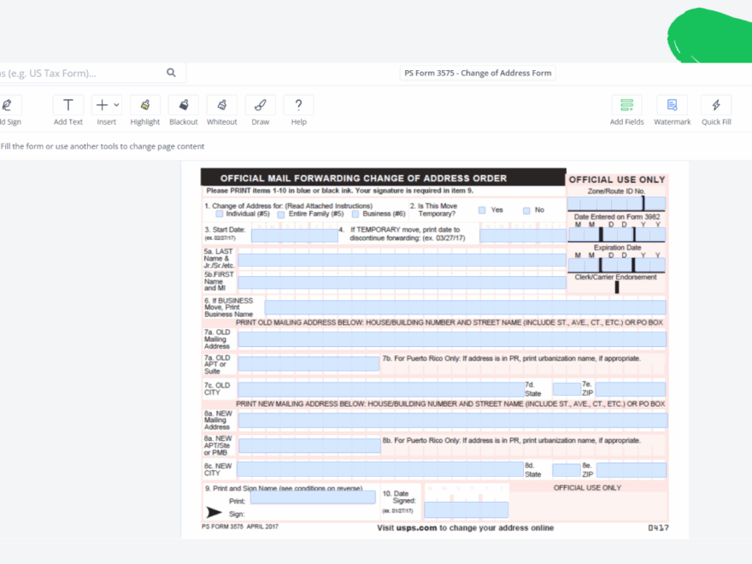Check the Individual (#5) checkbox
Image resolution: width=752 pixels, height=564 pixels.
click(x=219, y=214)
